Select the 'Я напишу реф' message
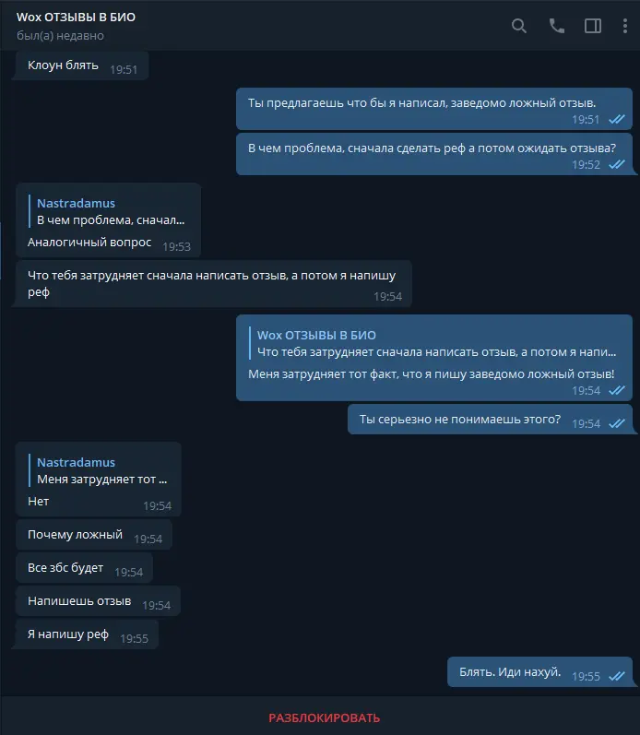The width and height of the screenshot is (640, 735). pyautogui.click(x=87, y=634)
